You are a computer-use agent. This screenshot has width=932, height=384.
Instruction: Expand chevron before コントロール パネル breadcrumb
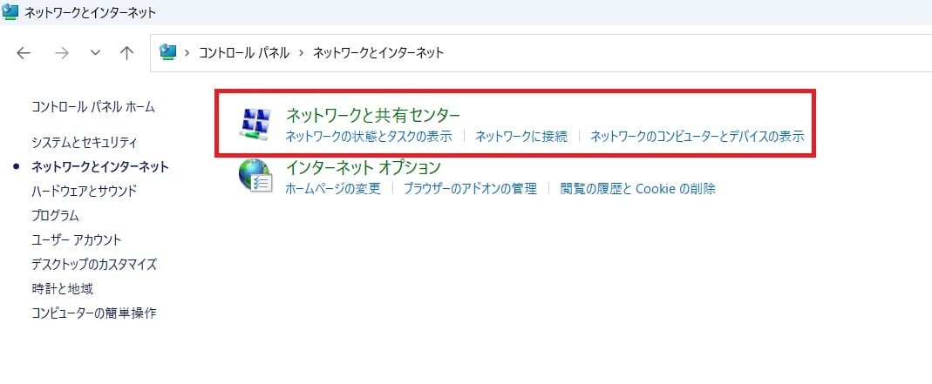click(187, 53)
